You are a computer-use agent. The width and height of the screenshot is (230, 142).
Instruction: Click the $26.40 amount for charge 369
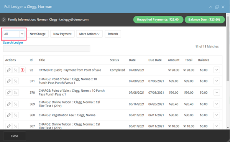click(x=174, y=104)
